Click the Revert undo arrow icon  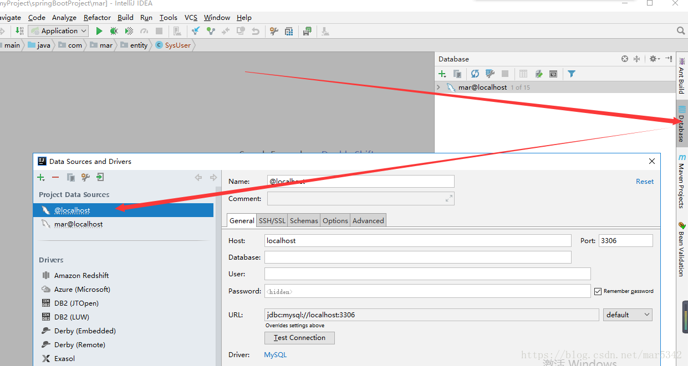coord(256,31)
